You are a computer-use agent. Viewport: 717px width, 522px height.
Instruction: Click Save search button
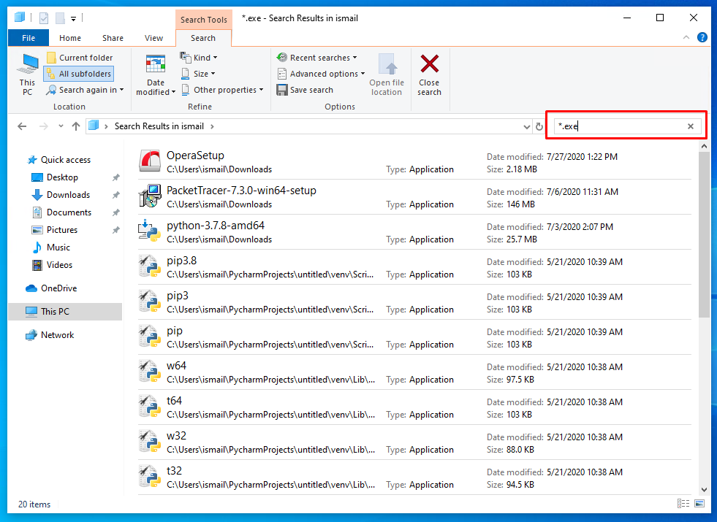coord(305,90)
